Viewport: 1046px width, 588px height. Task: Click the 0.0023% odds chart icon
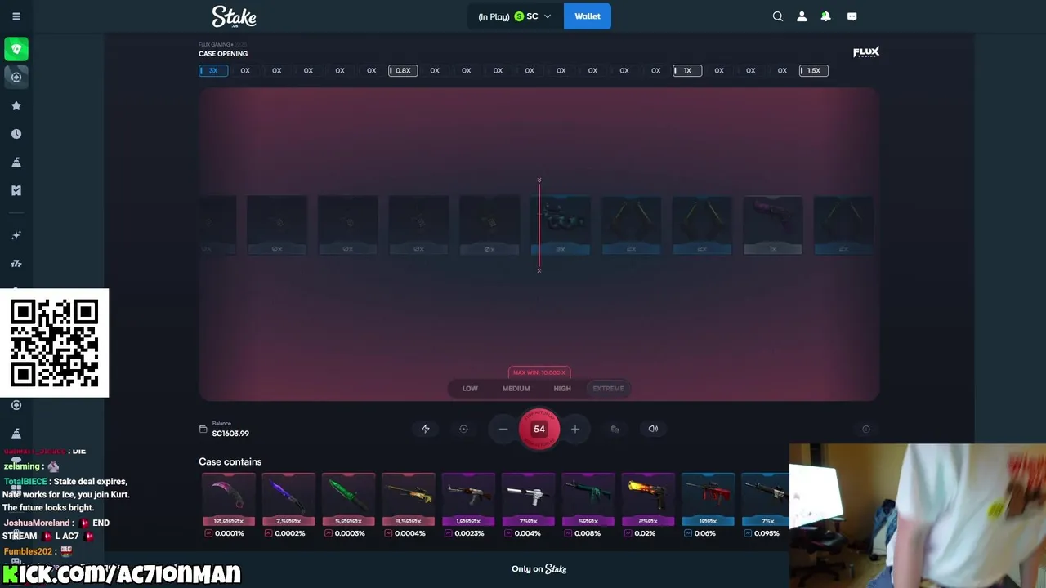(x=448, y=533)
